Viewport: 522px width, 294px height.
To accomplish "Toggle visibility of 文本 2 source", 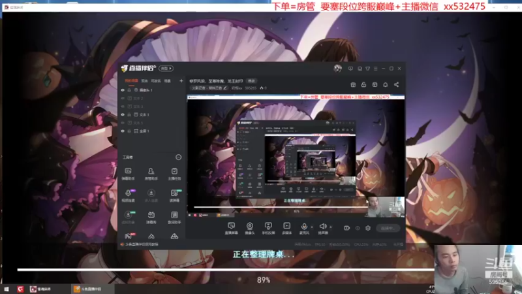I will [x=123, y=99].
